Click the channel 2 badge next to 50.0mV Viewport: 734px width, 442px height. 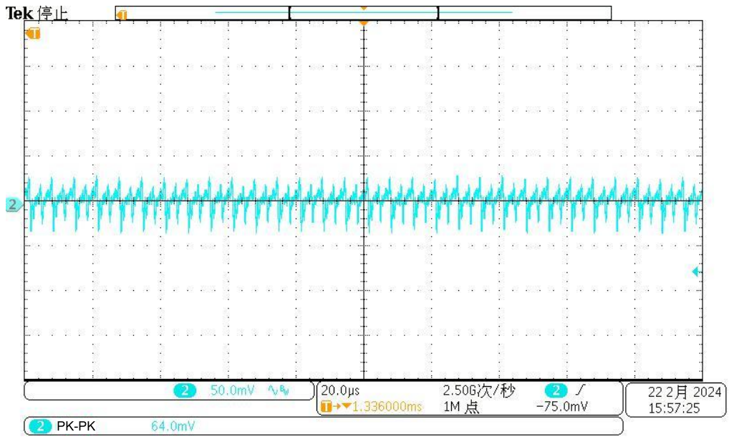point(185,390)
